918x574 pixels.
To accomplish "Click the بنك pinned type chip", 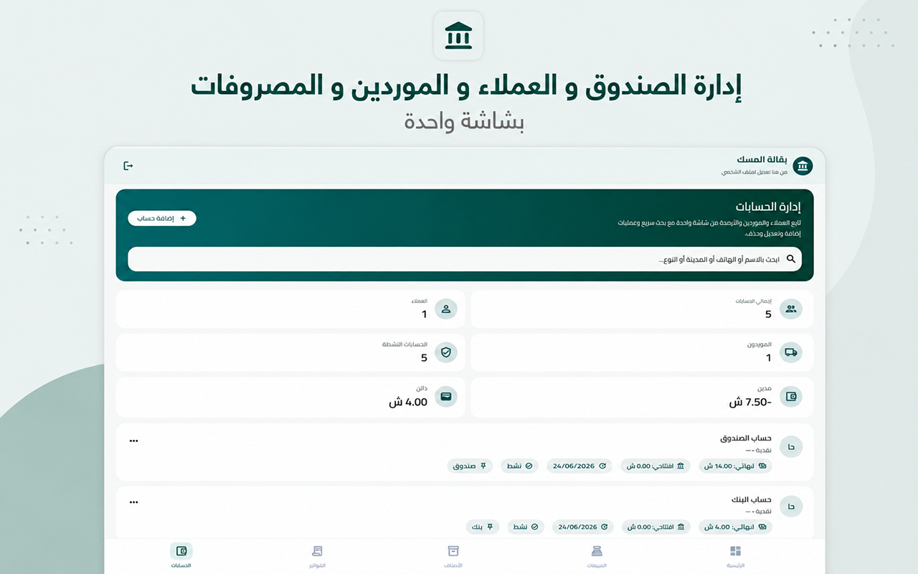I will [x=483, y=527].
